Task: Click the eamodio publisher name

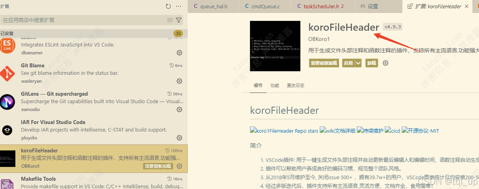Action: point(30,109)
